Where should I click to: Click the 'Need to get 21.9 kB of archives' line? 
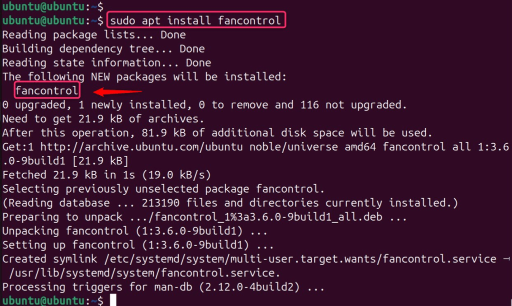tap(103, 119)
